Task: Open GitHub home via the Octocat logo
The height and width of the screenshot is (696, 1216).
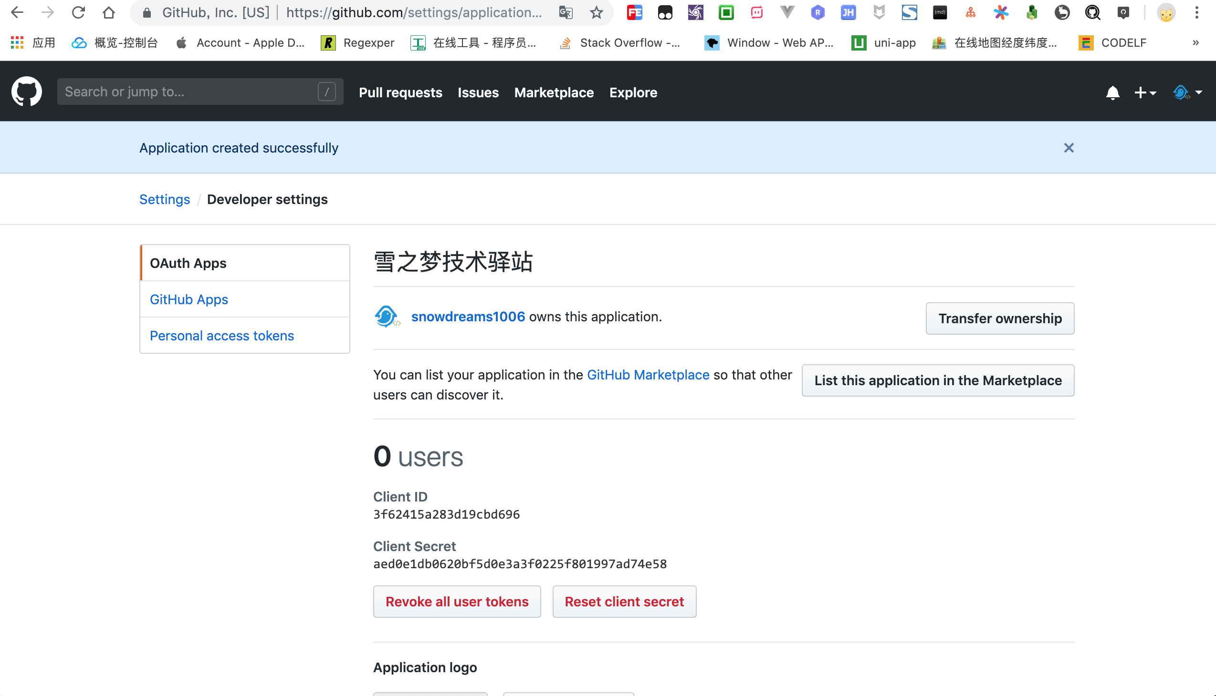Action: click(x=26, y=92)
